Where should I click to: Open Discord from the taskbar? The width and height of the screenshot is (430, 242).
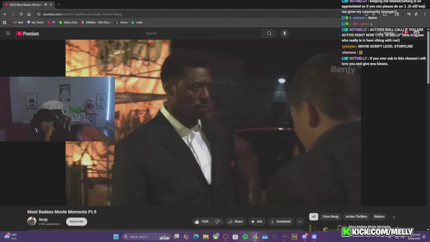pyautogui.click(x=304, y=237)
